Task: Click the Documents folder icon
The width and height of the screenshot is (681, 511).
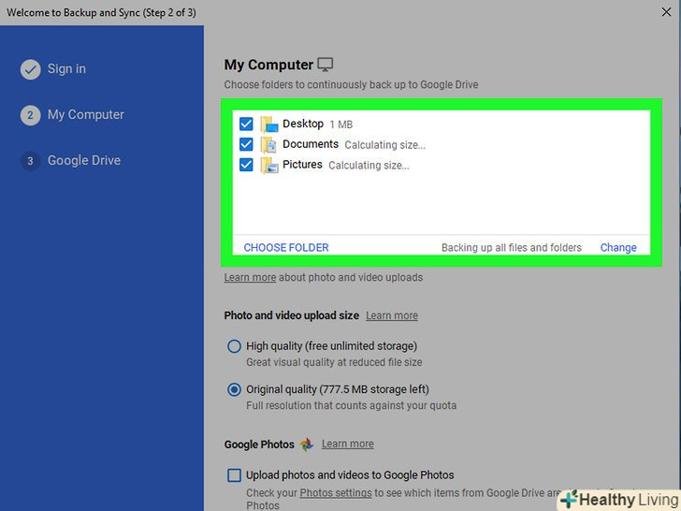Action: [268, 145]
